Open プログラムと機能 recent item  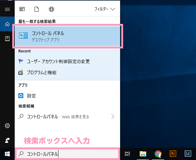tap(67, 72)
